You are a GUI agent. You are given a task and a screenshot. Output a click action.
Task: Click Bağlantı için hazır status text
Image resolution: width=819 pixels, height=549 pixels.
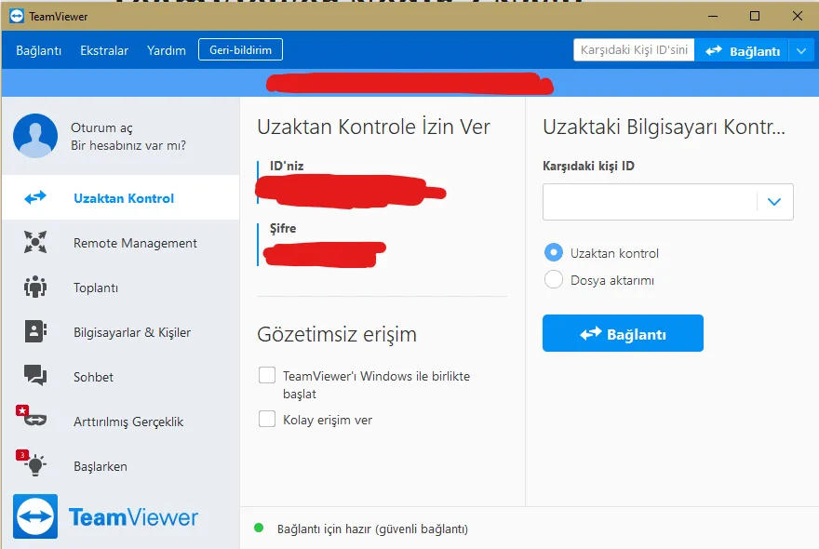(372, 529)
